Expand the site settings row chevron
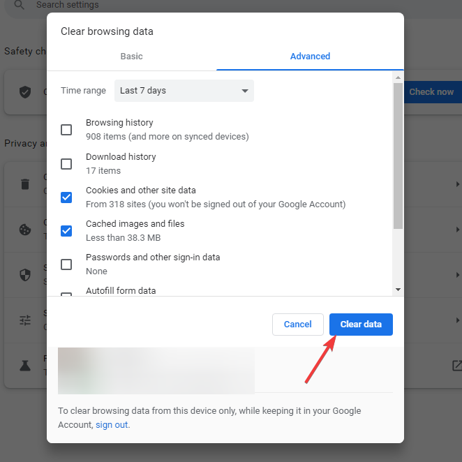The height and width of the screenshot is (462, 462). [457, 320]
